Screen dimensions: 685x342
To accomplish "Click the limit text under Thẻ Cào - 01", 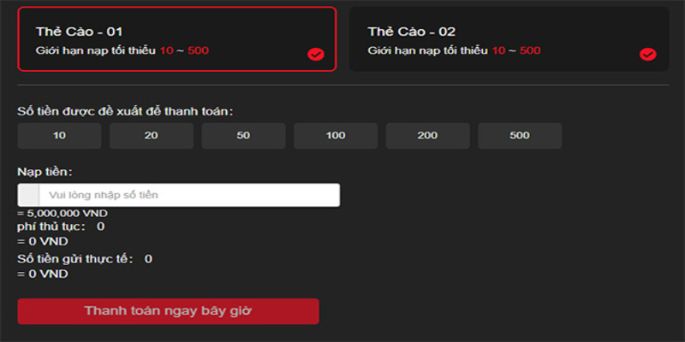I will [122, 50].
